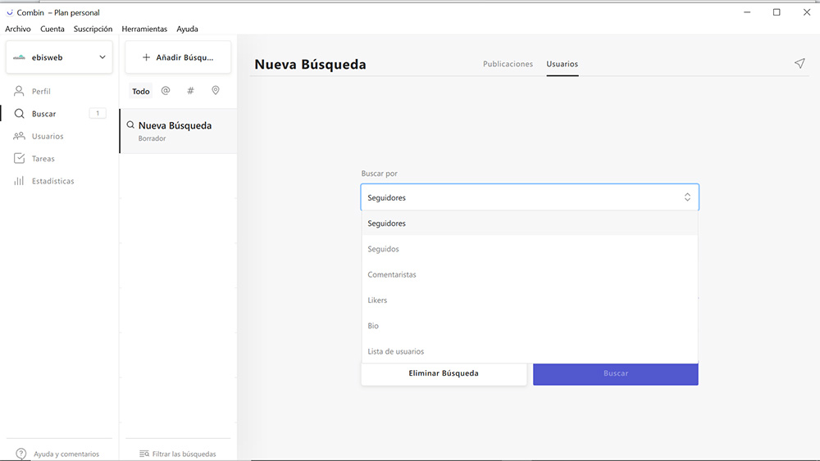Open the Herramientas menu
This screenshot has height=461, width=820.
(144, 29)
